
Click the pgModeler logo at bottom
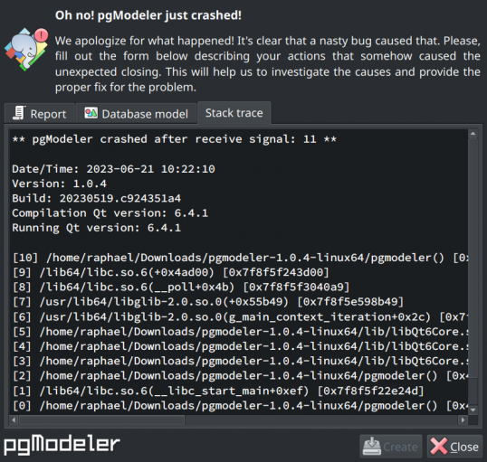tap(62, 444)
